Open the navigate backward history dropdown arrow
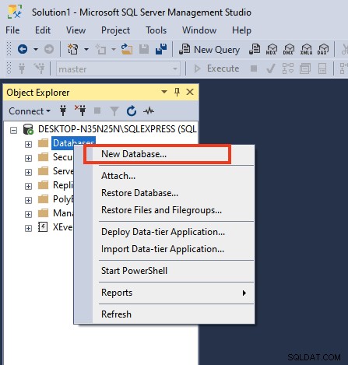 click(x=36, y=49)
